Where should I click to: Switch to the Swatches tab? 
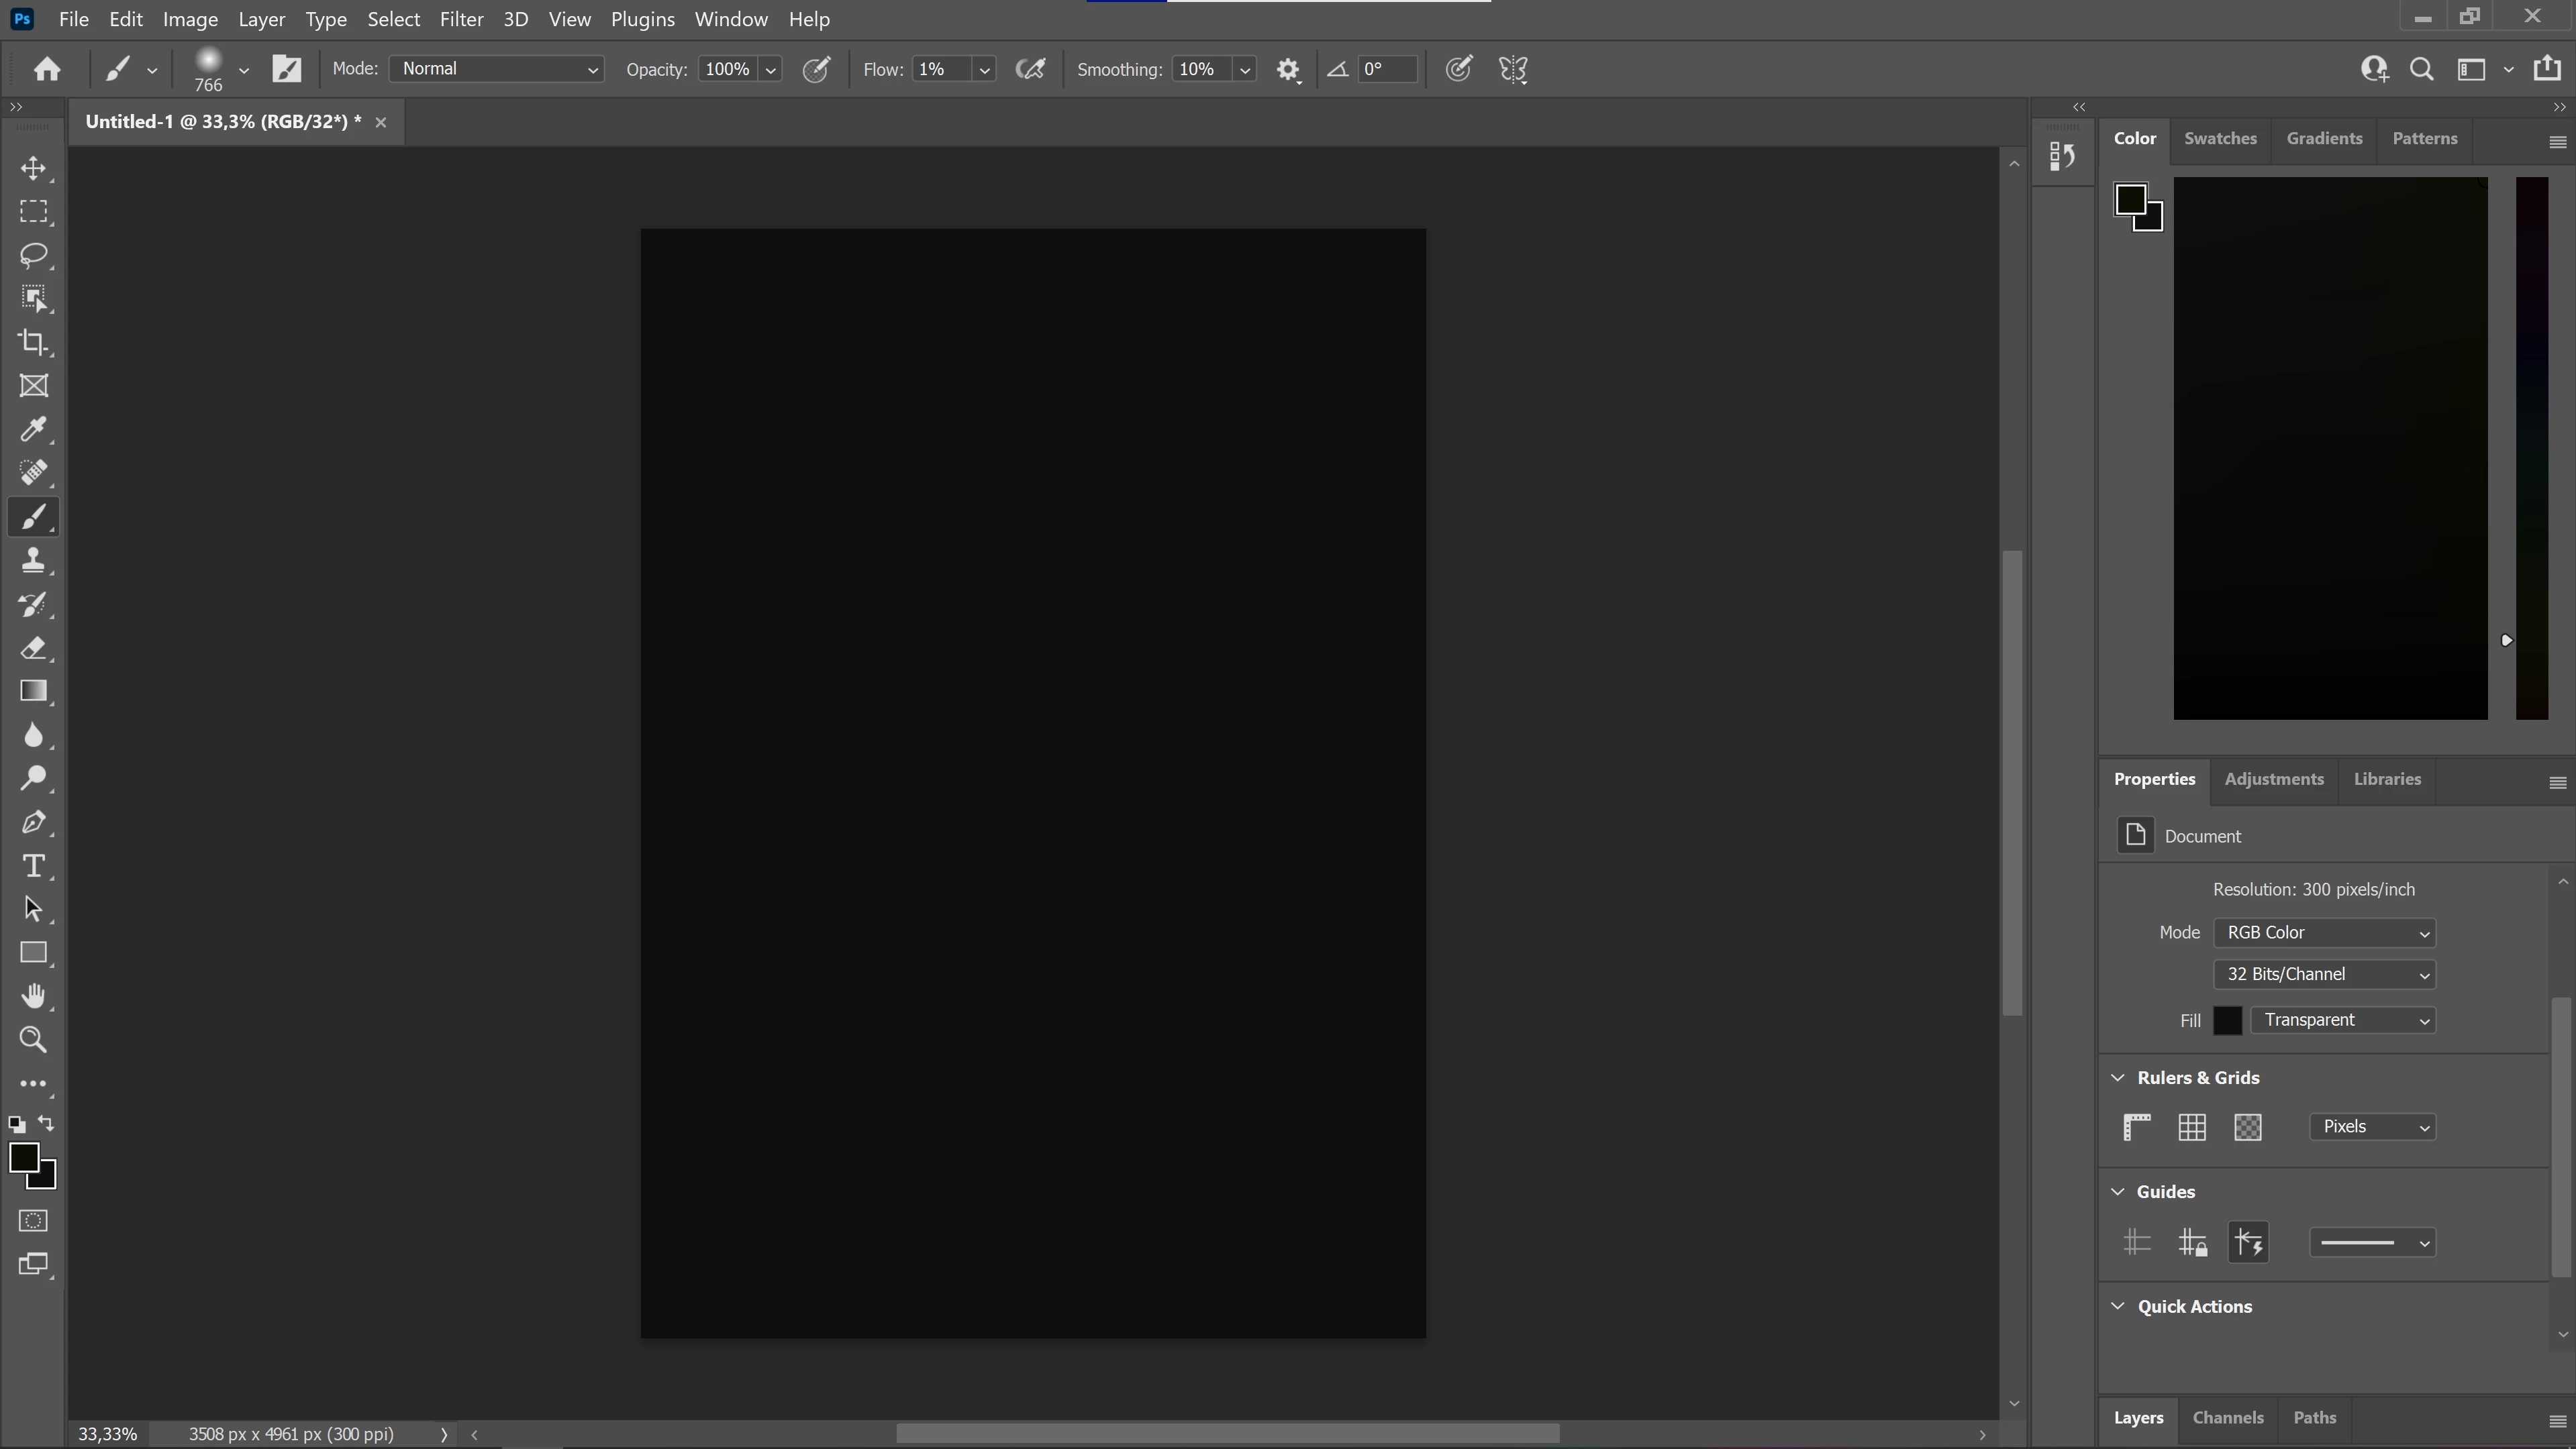click(2220, 139)
